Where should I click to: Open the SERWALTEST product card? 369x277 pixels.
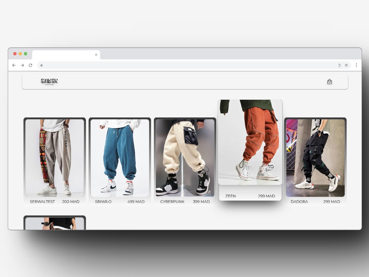(x=54, y=158)
